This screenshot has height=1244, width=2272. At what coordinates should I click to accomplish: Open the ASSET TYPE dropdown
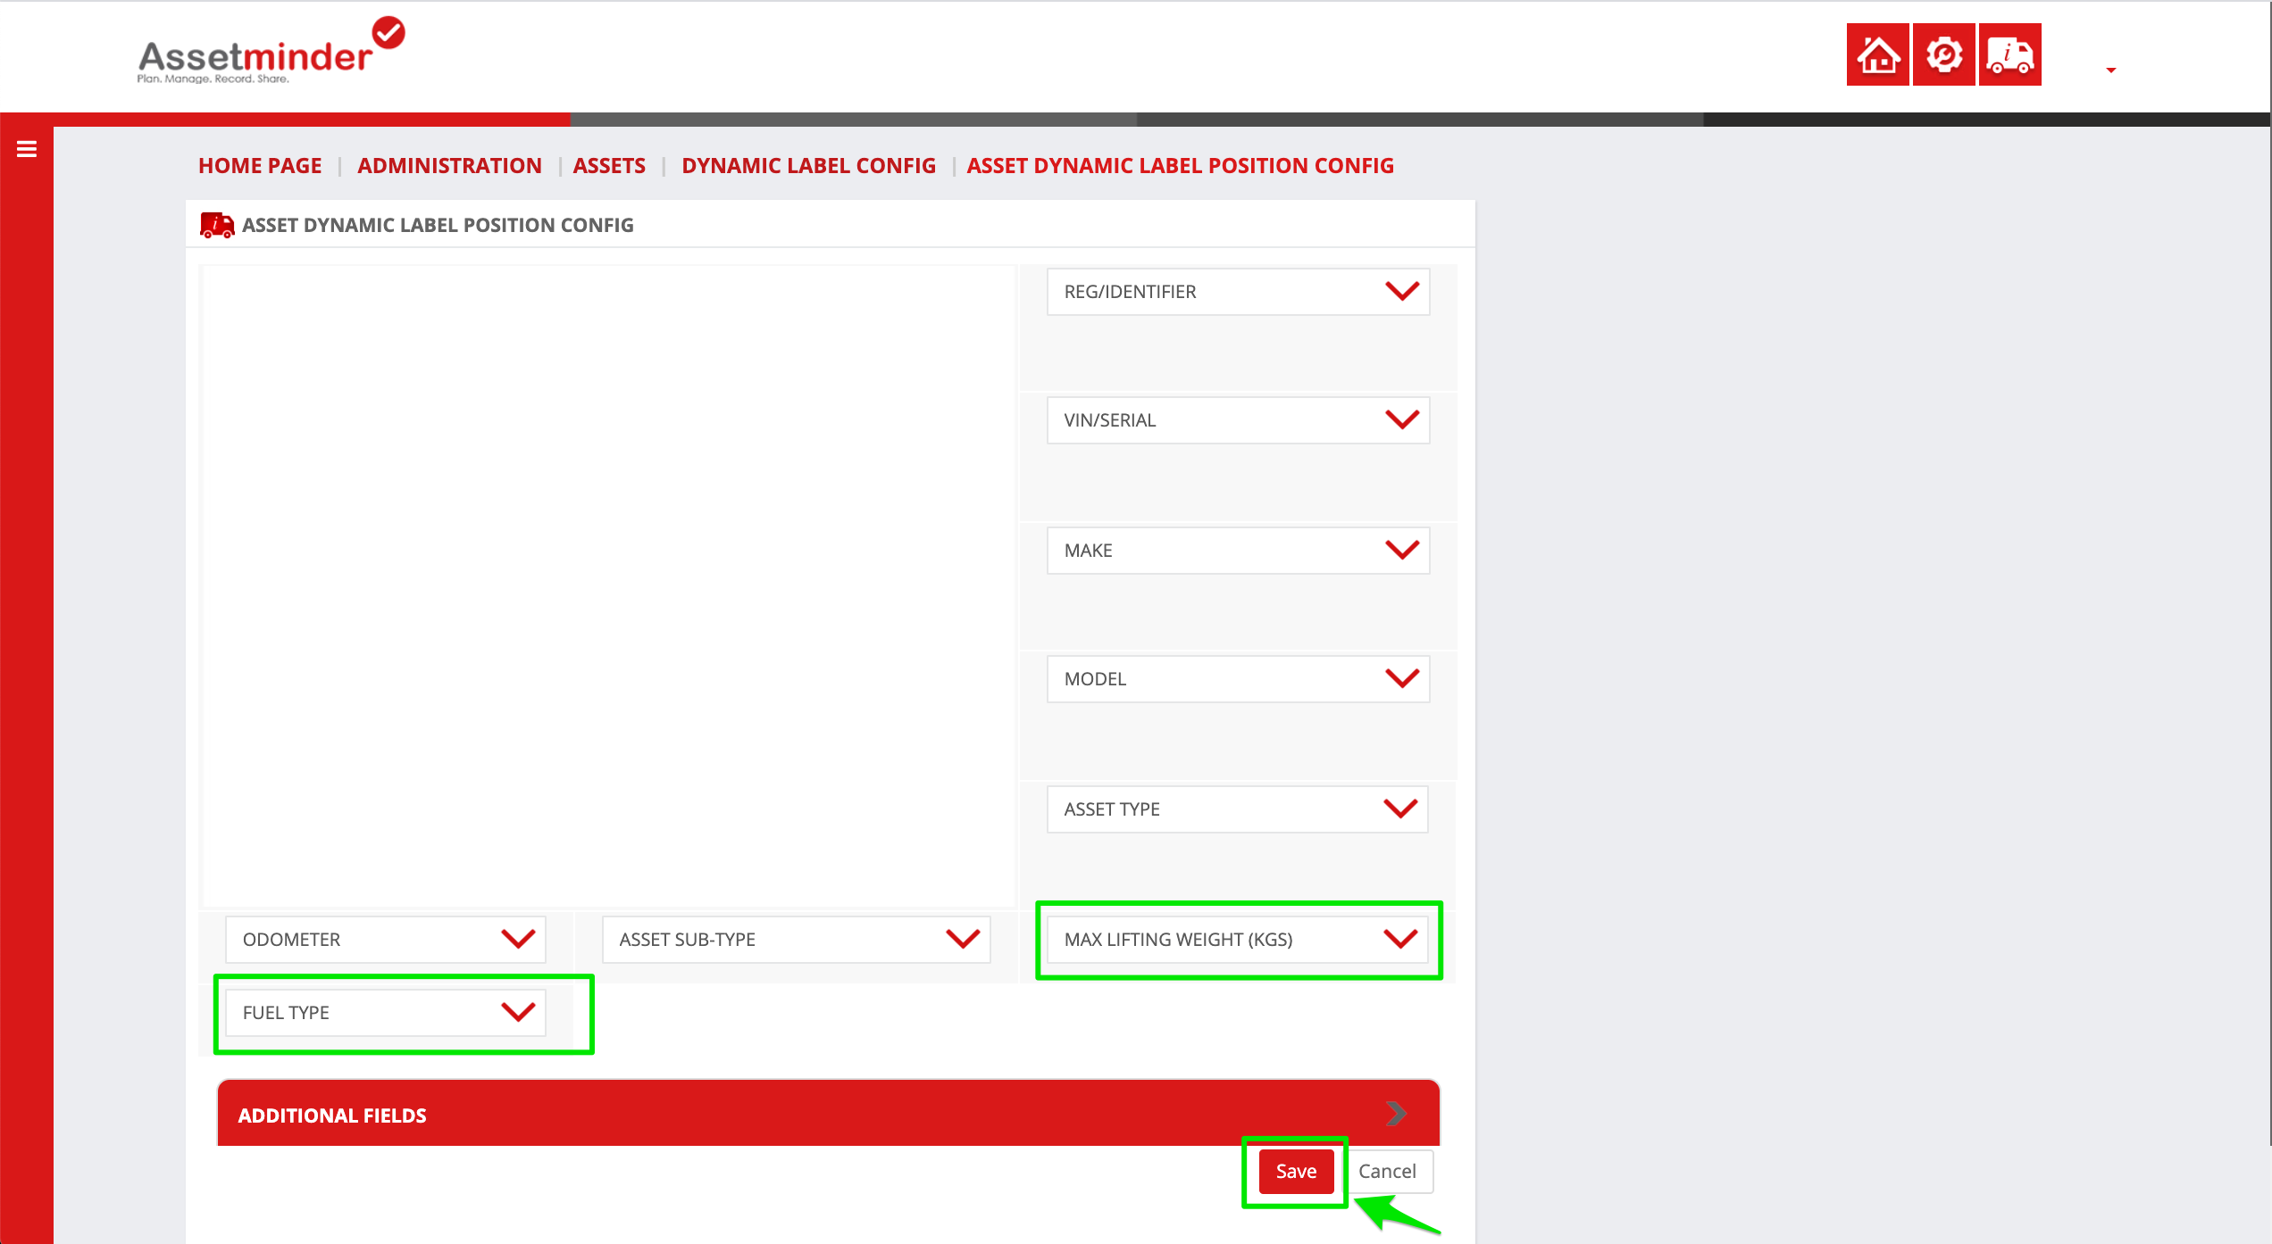[1237, 809]
